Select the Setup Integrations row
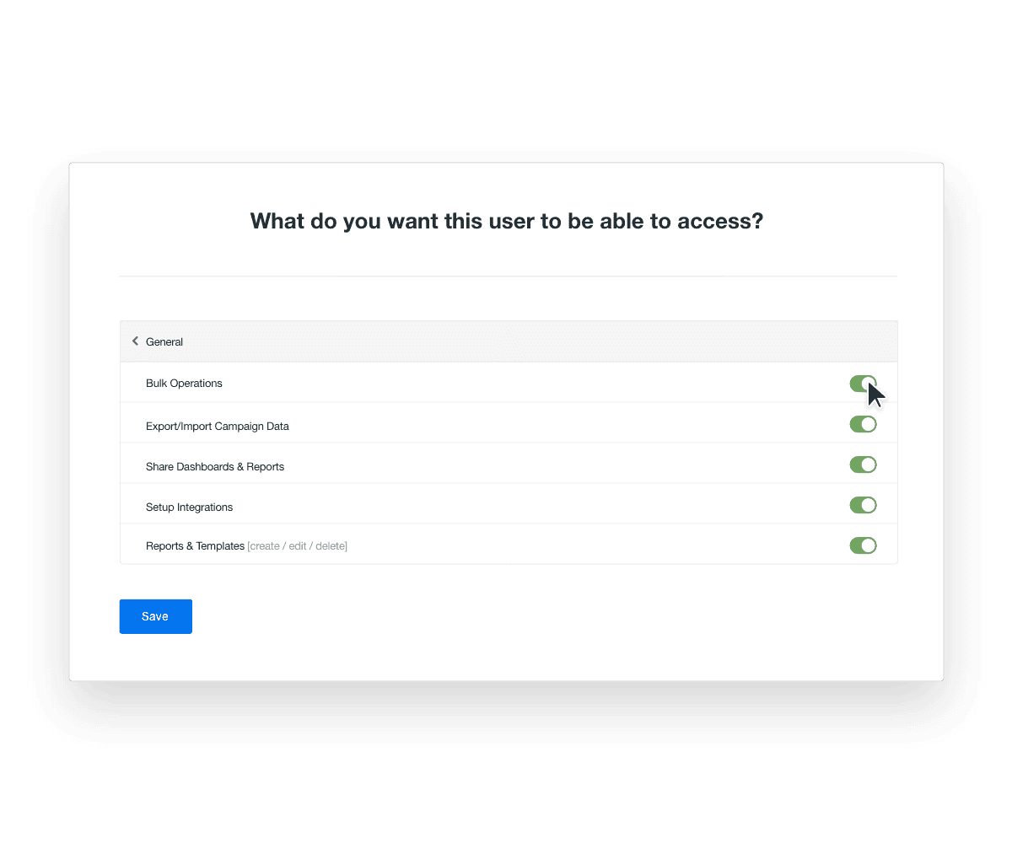 tap(189, 507)
